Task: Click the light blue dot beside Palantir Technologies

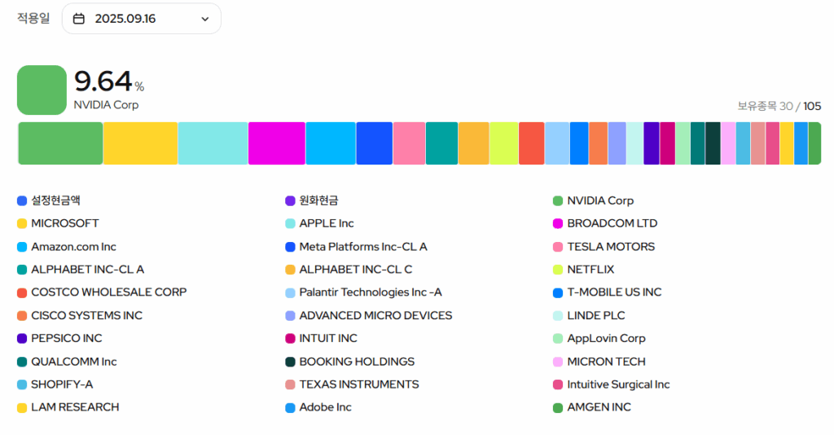Action: (x=290, y=292)
